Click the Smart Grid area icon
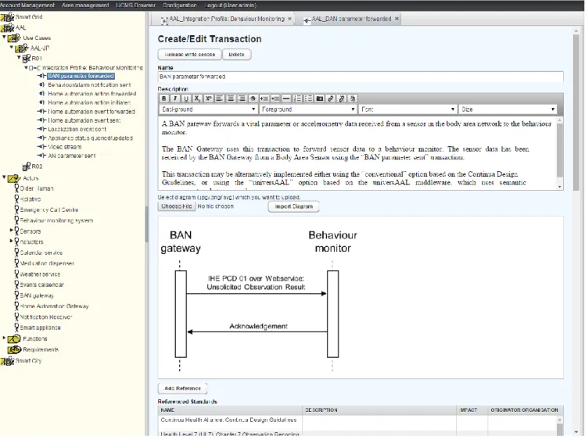The width and height of the screenshot is (585, 440). tap(8, 17)
